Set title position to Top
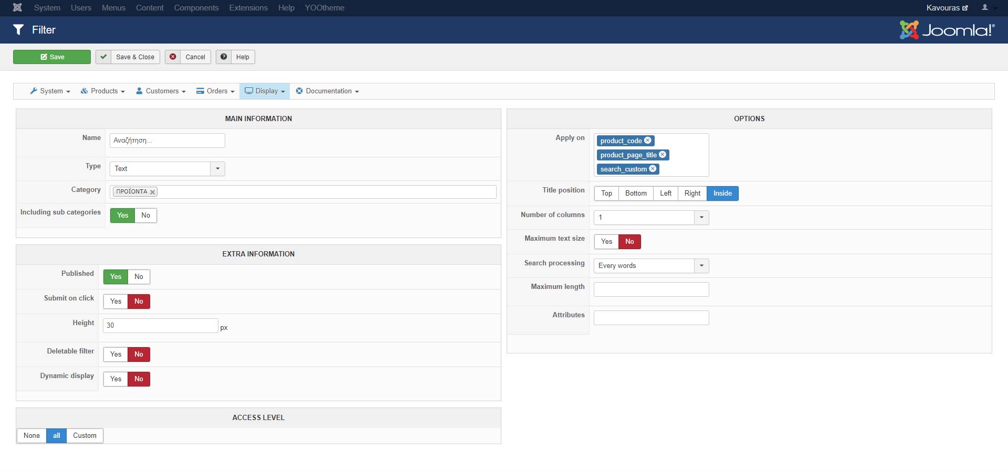 [606, 193]
